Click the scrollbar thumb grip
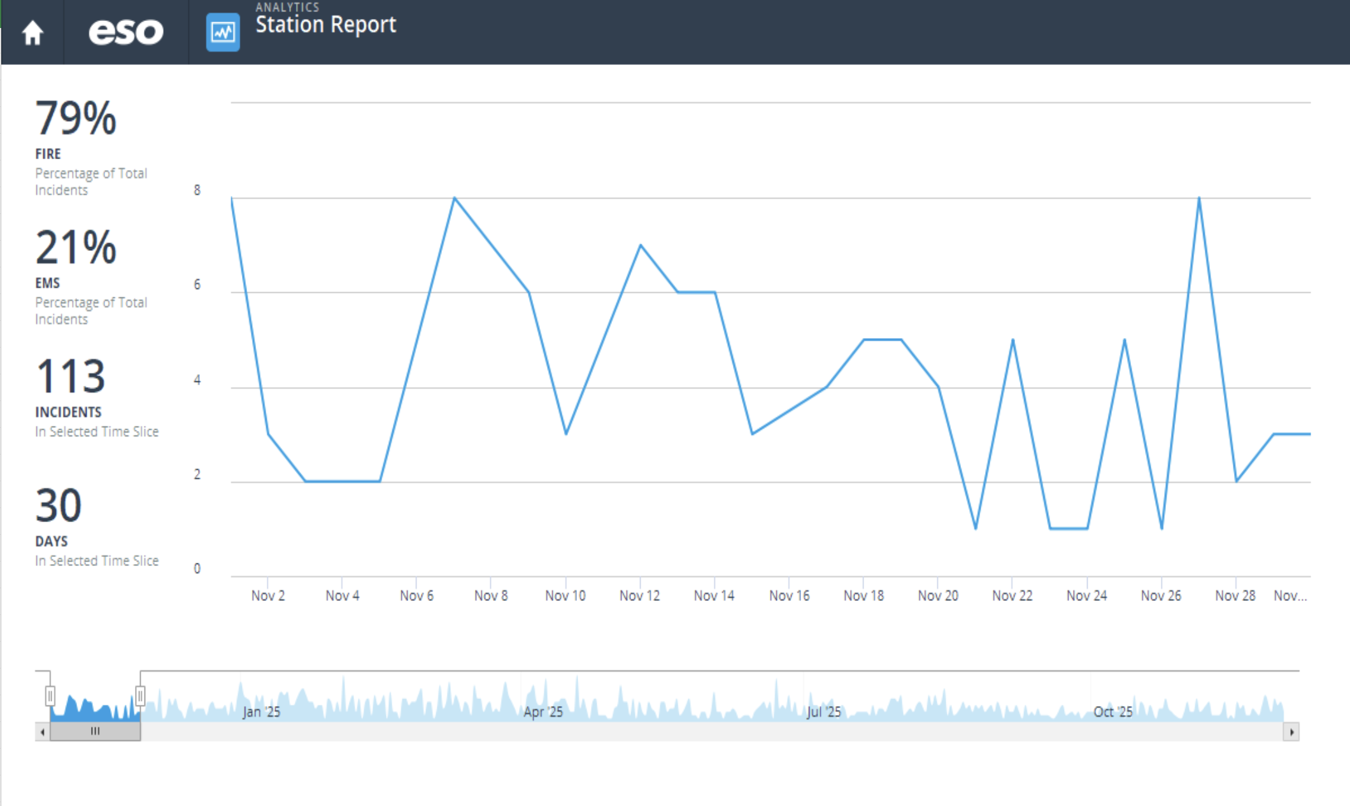Viewport: 1350px width, 806px height. click(95, 732)
